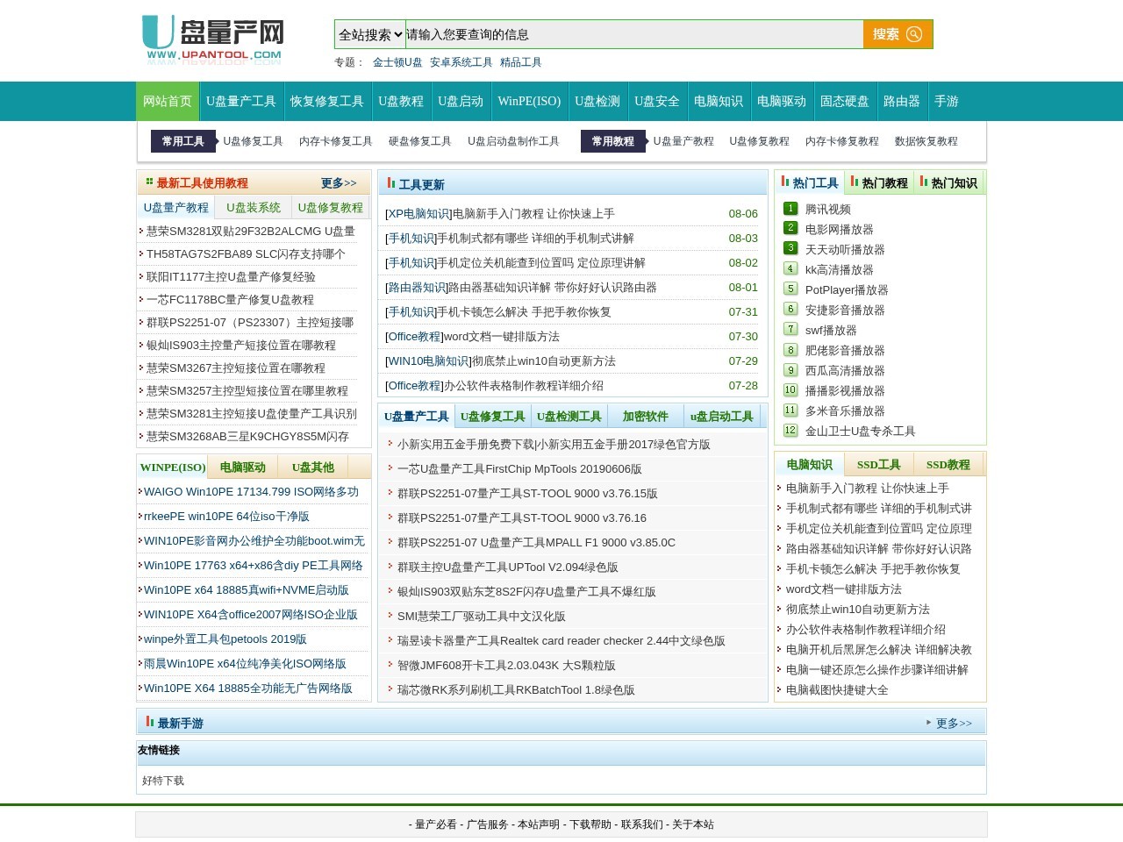Click the icon beside the 最新手游 header
Image resolution: width=1123 pixels, height=842 pixels.
pos(147,722)
